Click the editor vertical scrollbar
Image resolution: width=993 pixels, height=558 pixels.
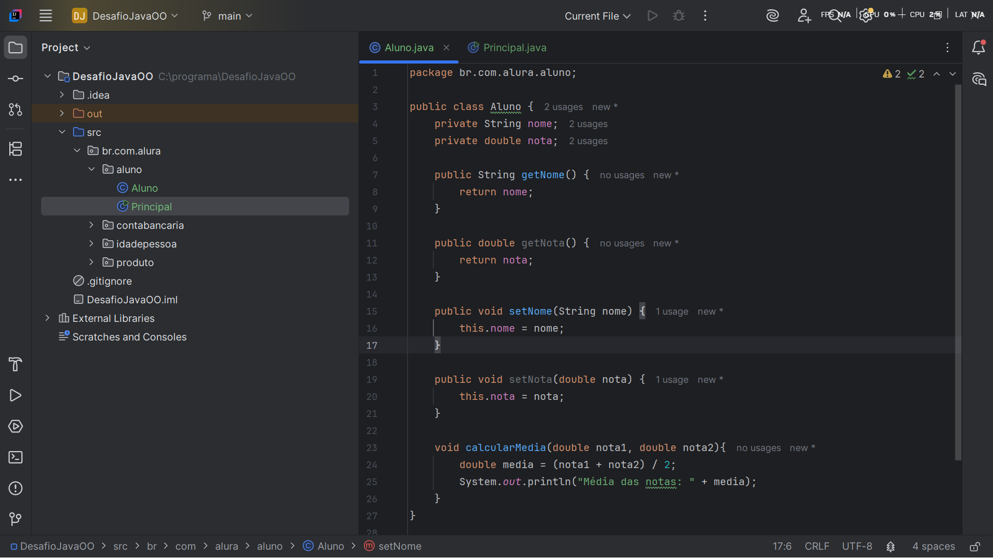(x=958, y=273)
